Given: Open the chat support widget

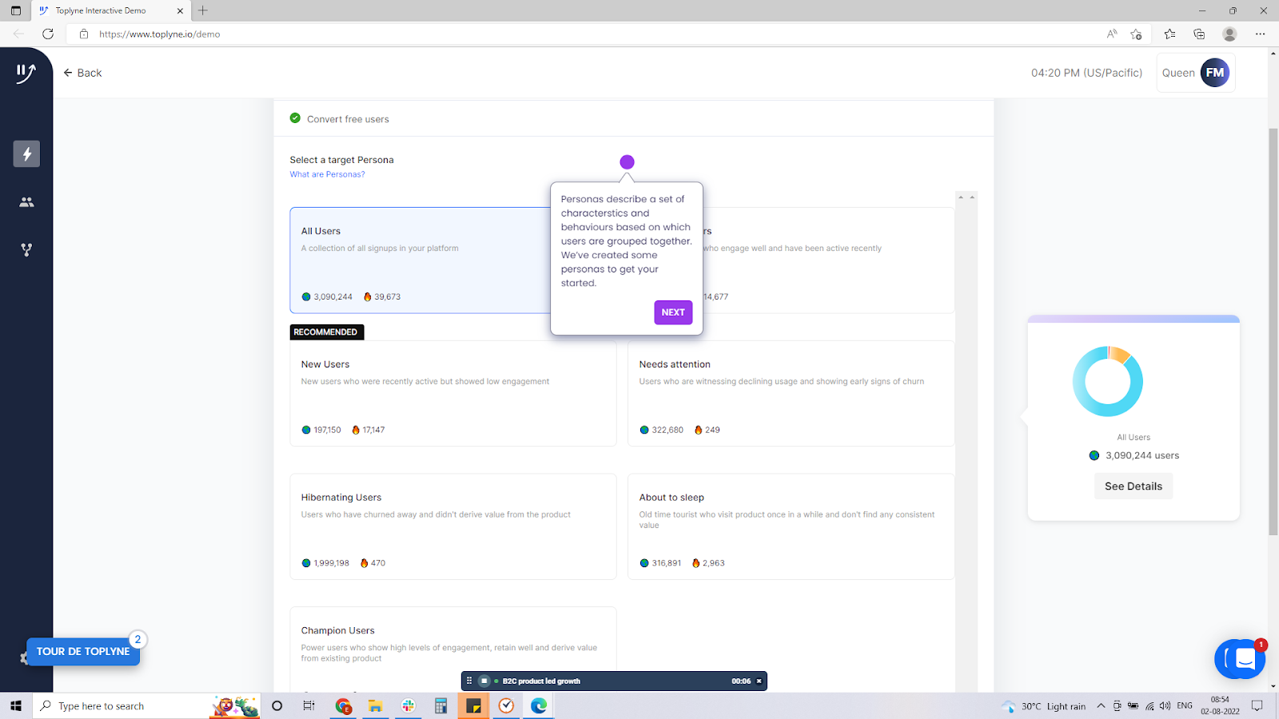Looking at the screenshot, I should tap(1239, 659).
